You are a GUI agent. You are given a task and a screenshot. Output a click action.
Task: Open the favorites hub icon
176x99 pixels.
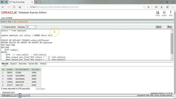[x=156, y=7]
